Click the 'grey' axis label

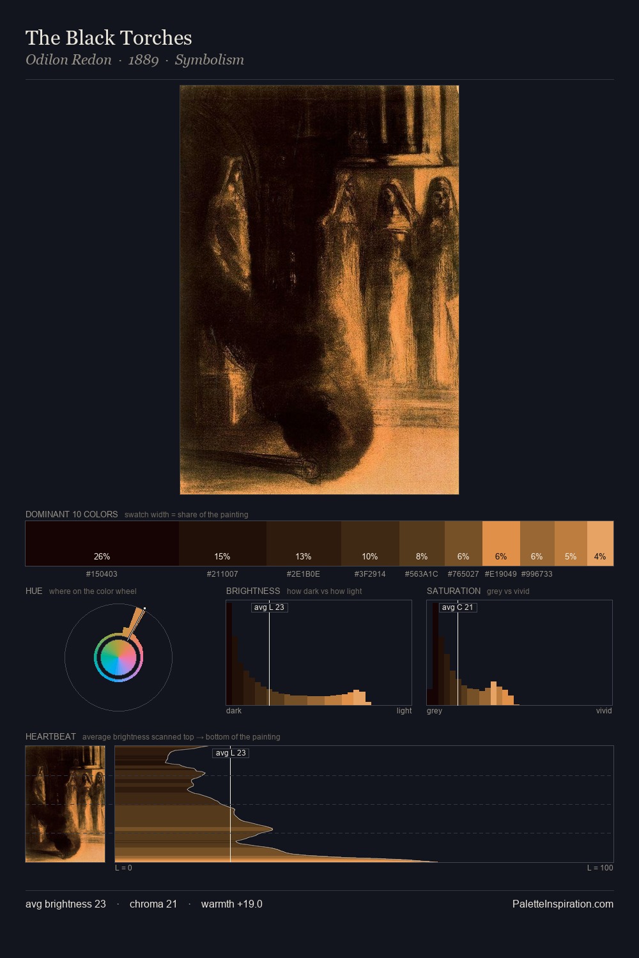[x=435, y=711]
